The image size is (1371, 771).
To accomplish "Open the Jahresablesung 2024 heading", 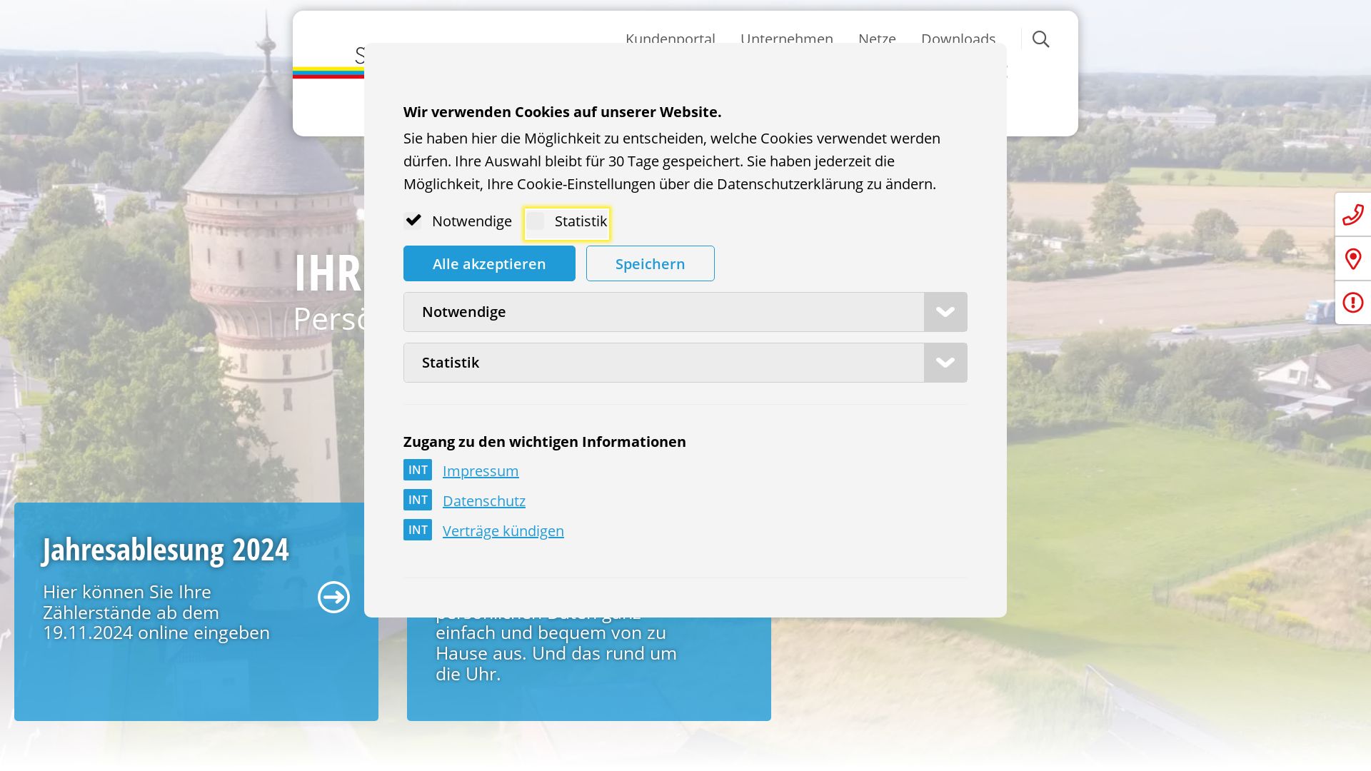I will [166, 550].
